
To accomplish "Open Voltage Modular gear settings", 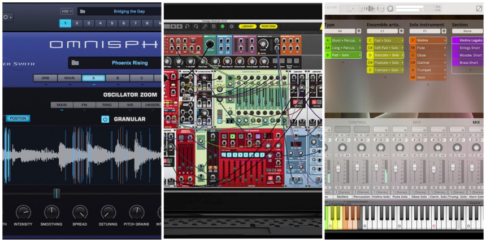I will pyautogui.click(x=231, y=27).
